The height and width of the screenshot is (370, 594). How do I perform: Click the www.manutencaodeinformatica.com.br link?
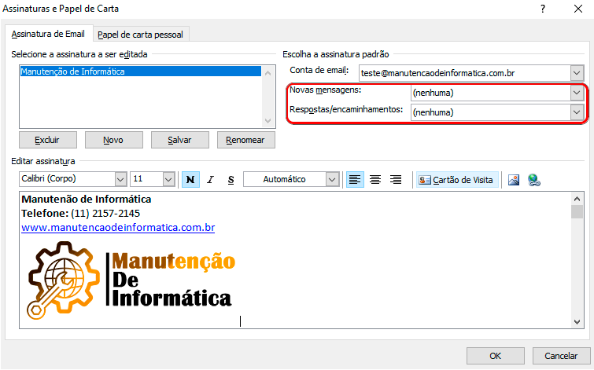pos(118,227)
